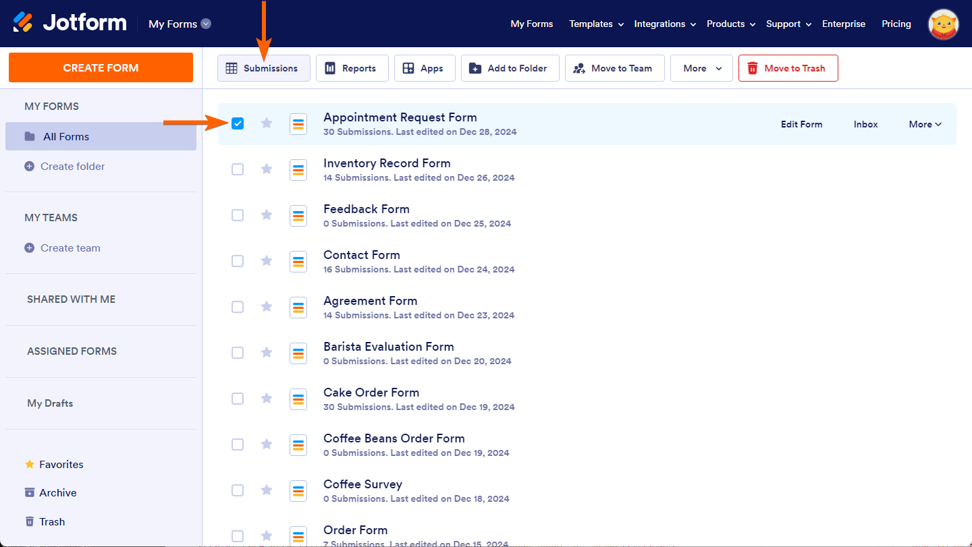This screenshot has width=972, height=547.
Task: Click the form icon beside Appointment Request Form
Action: coord(298,124)
